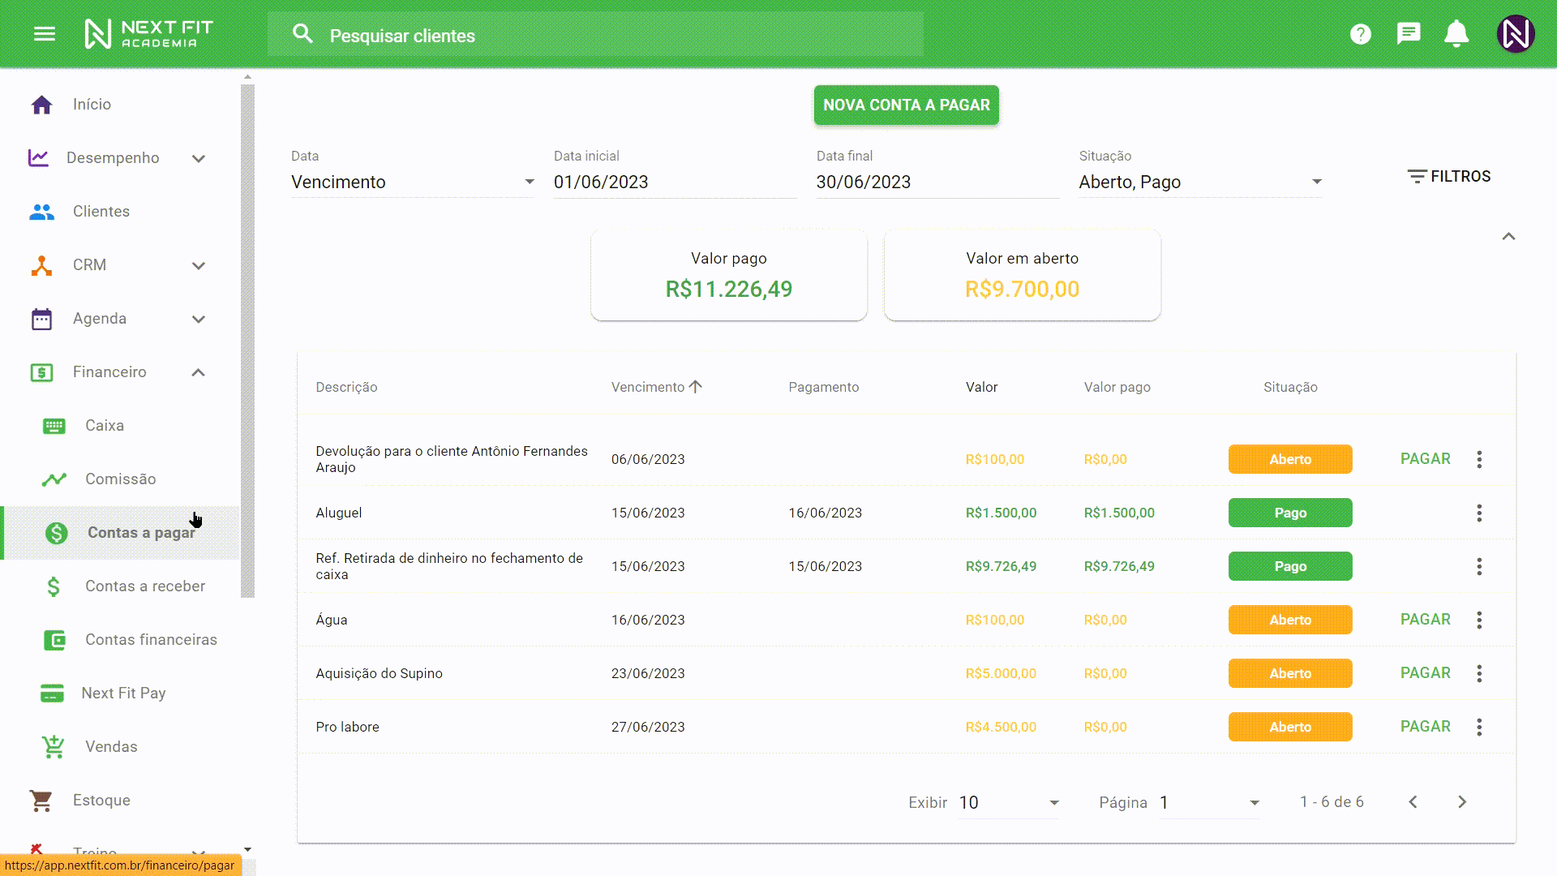Open notifications bell icon
This screenshot has height=876, width=1557.
(1456, 34)
